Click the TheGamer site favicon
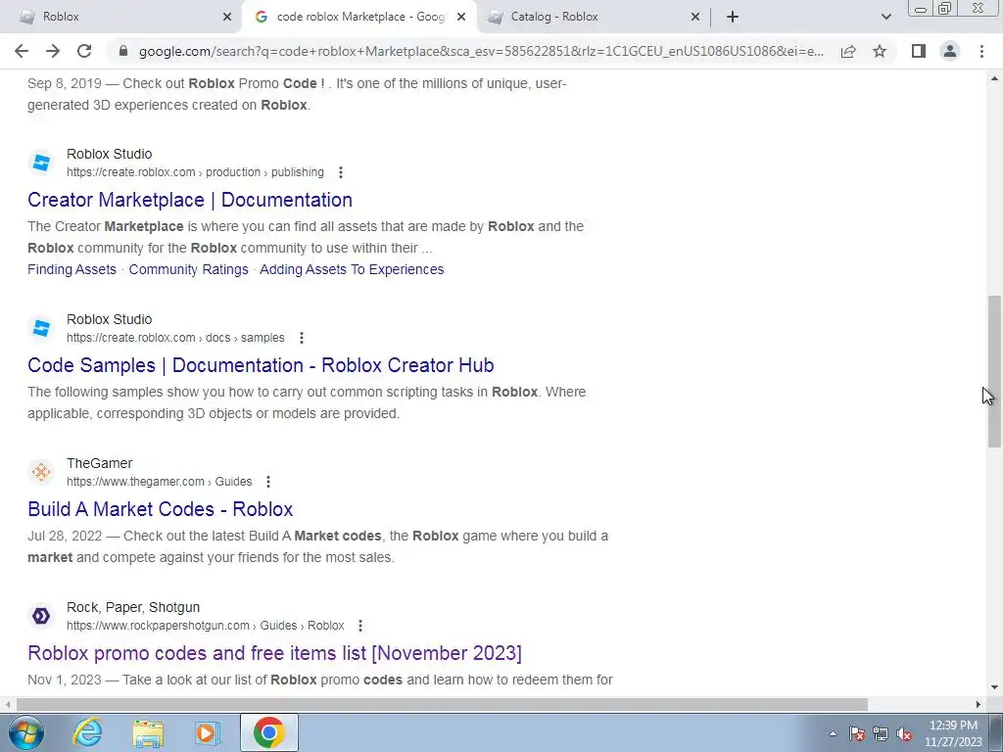 click(x=41, y=472)
